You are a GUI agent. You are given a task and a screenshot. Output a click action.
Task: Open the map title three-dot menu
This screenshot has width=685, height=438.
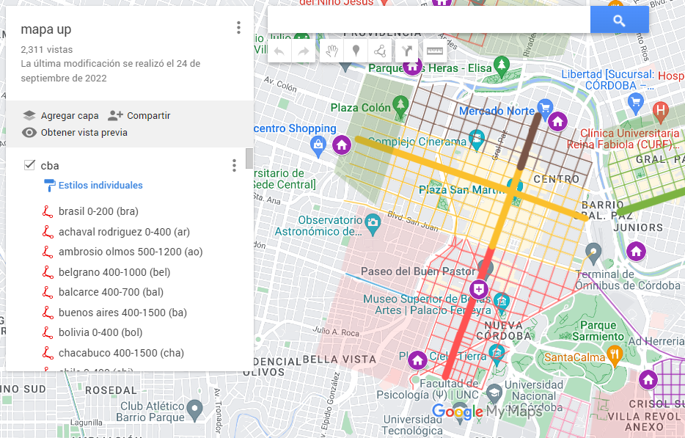click(x=238, y=28)
